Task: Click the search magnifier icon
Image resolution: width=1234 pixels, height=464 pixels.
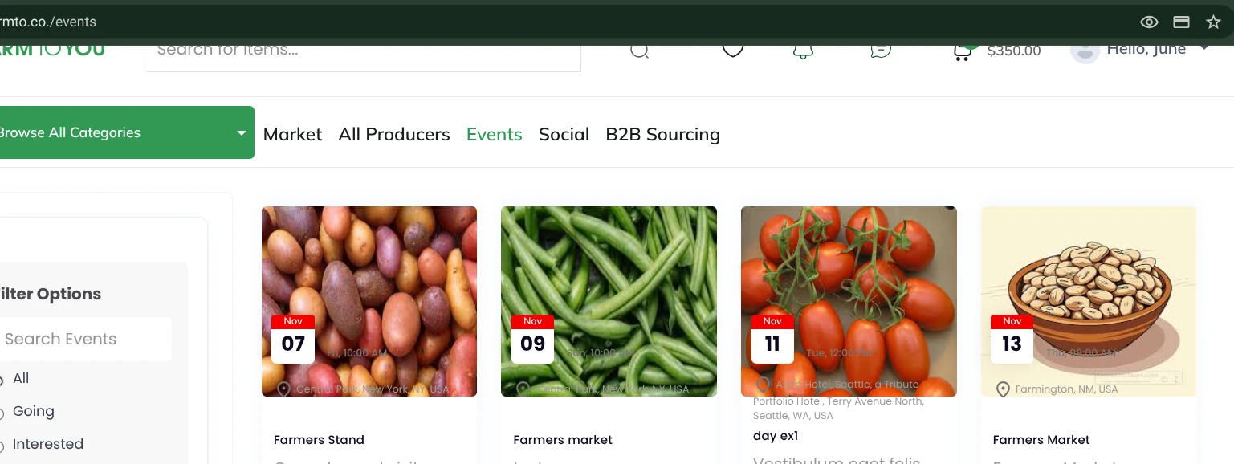Action: pyautogui.click(x=639, y=51)
